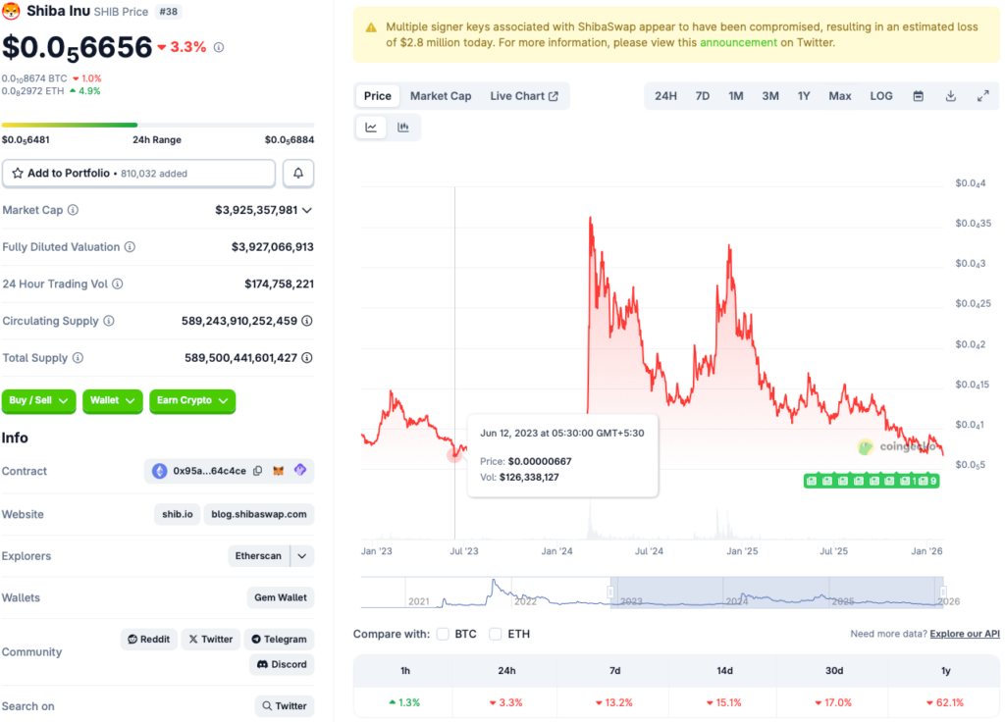1005x722 pixels.
Task: Click Add to Portfolio button
Action: (138, 174)
